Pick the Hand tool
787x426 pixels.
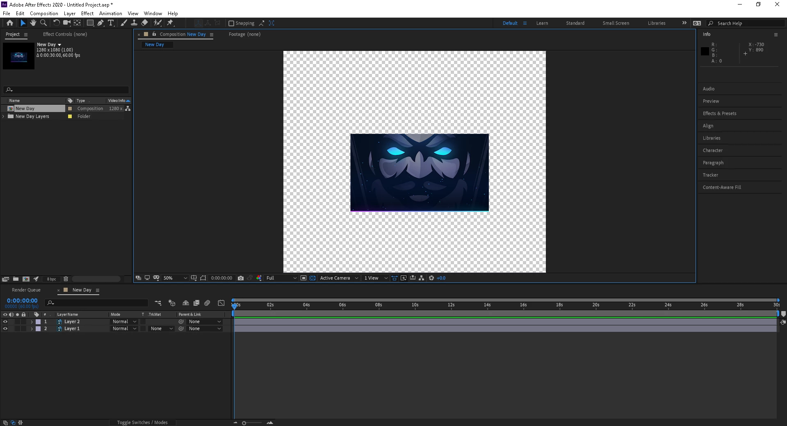click(x=33, y=23)
